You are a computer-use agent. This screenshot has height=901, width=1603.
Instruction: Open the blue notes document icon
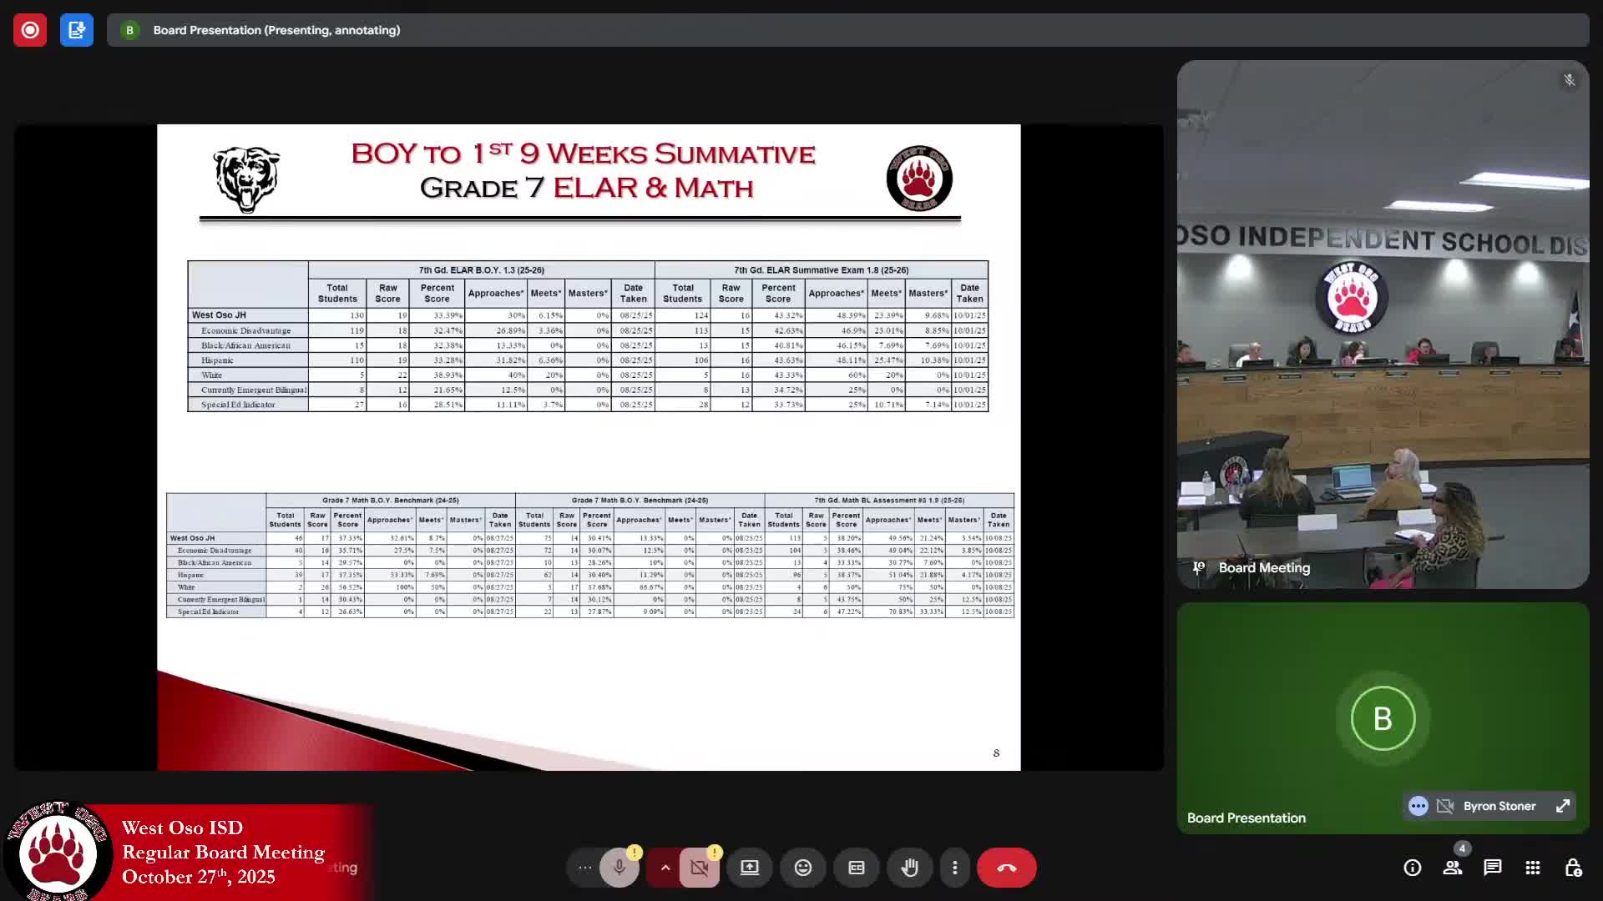tap(76, 30)
